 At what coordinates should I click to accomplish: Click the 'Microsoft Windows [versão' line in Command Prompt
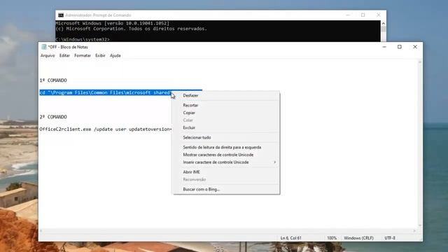pyautogui.click(x=113, y=23)
